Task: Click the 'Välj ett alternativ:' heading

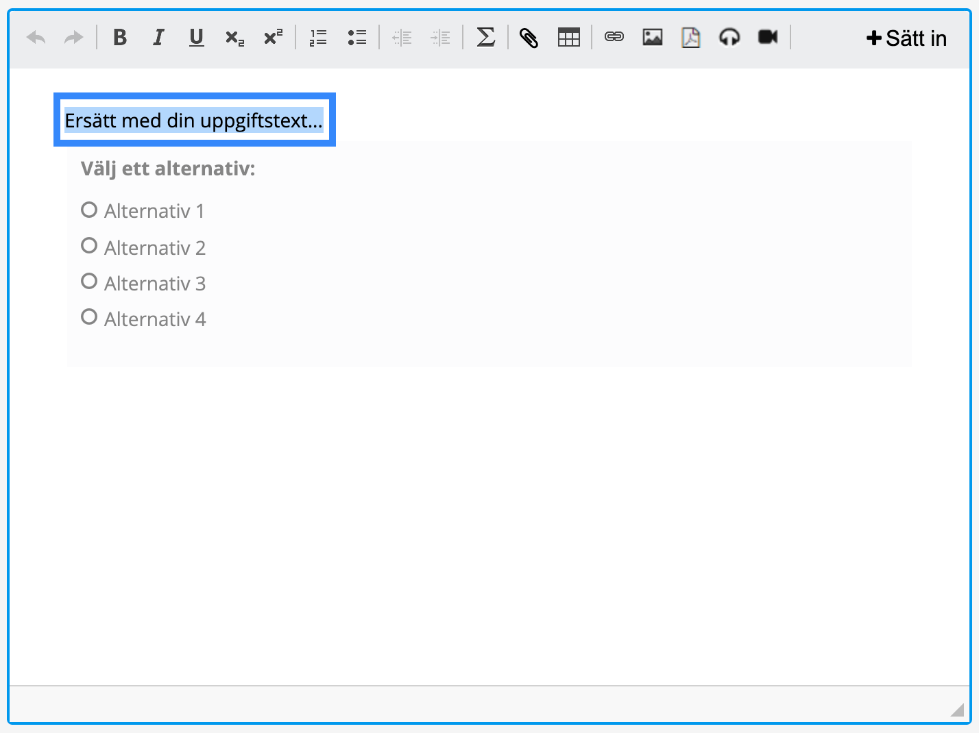Action: pyautogui.click(x=168, y=169)
